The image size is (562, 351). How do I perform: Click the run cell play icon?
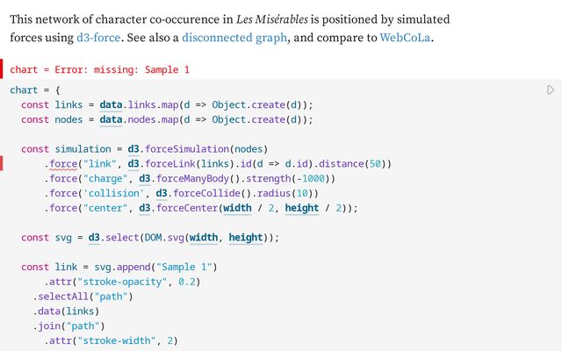[x=551, y=90]
